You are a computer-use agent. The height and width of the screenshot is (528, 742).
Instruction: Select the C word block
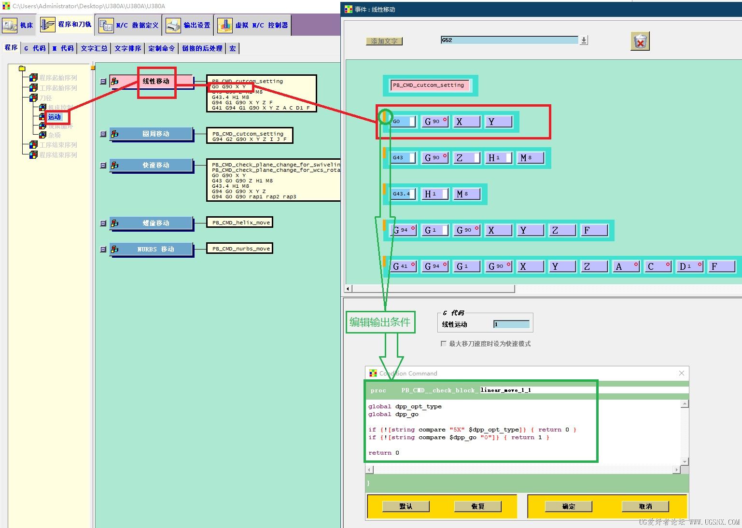coord(658,266)
